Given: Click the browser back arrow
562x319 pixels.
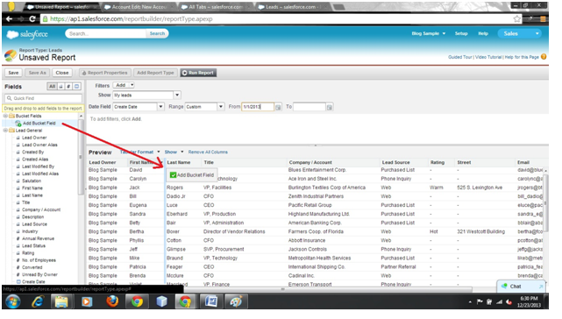Looking at the screenshot, I should (x=10, y=19).
